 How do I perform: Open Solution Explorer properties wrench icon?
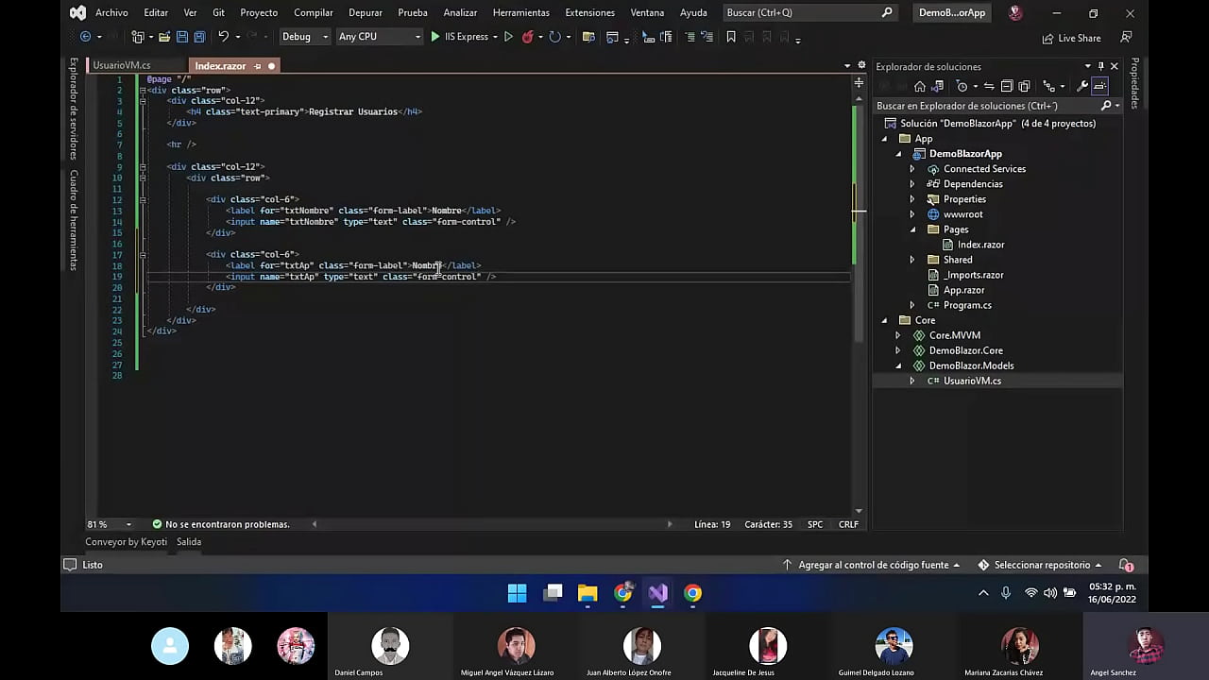pyautogui.click(x=1082, y=86)
